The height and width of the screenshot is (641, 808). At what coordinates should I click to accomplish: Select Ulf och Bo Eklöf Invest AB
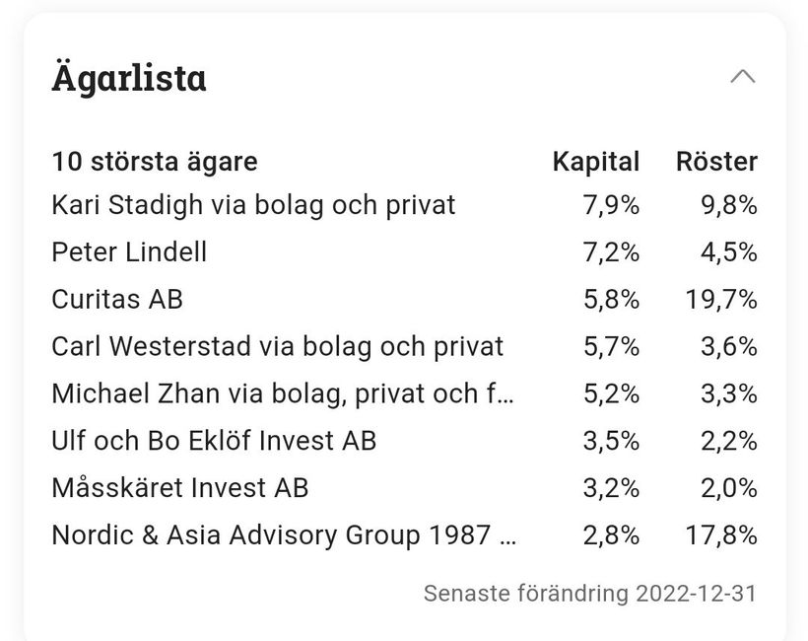point(214,441)
